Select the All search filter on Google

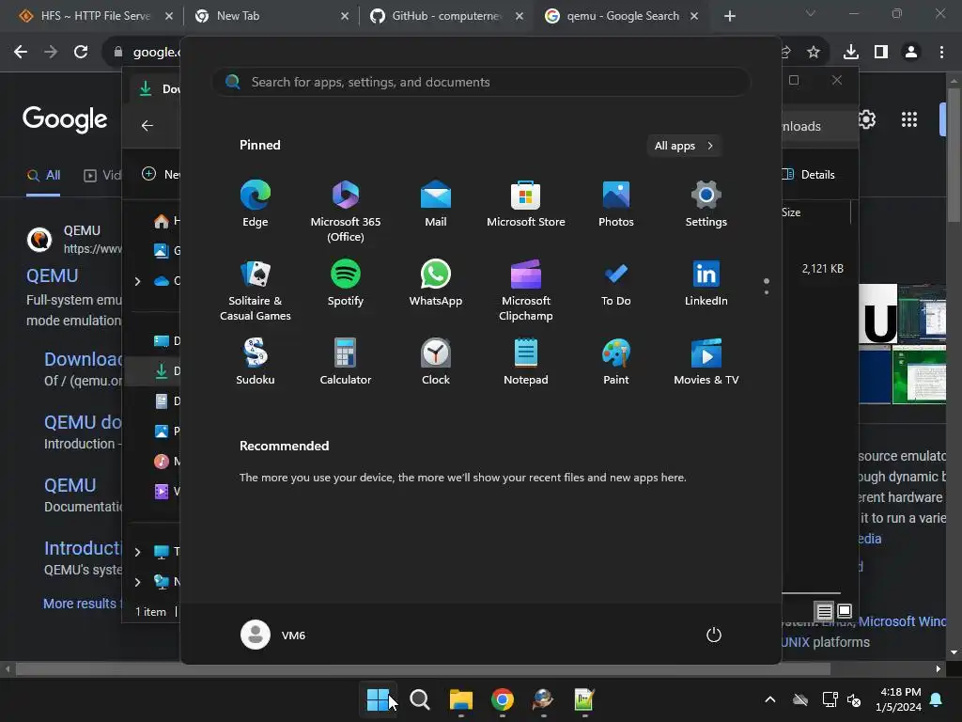click(43, 176)
